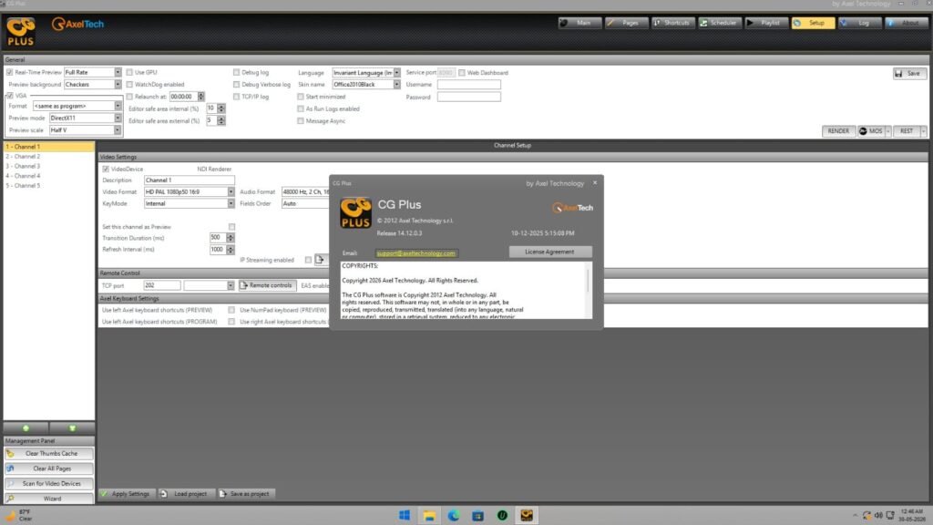933x525 pixels.
Task: Toggle TCP/IP log checkbox
Action: tap(236, 97)
